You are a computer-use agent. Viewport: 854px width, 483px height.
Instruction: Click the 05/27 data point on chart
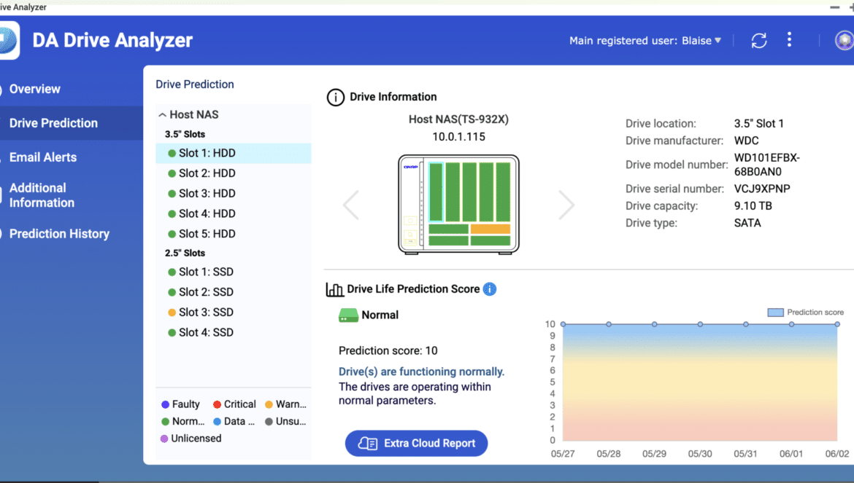coord(563,324)
